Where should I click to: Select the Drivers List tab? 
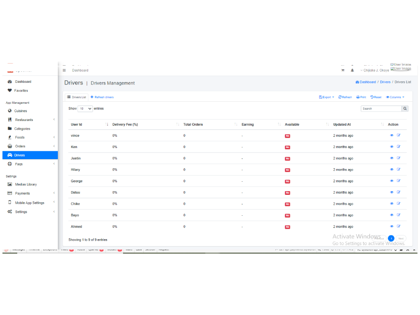(77, 97)
